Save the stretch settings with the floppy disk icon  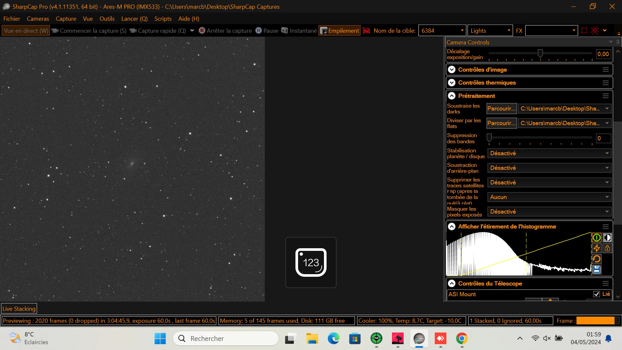point(596,269)
